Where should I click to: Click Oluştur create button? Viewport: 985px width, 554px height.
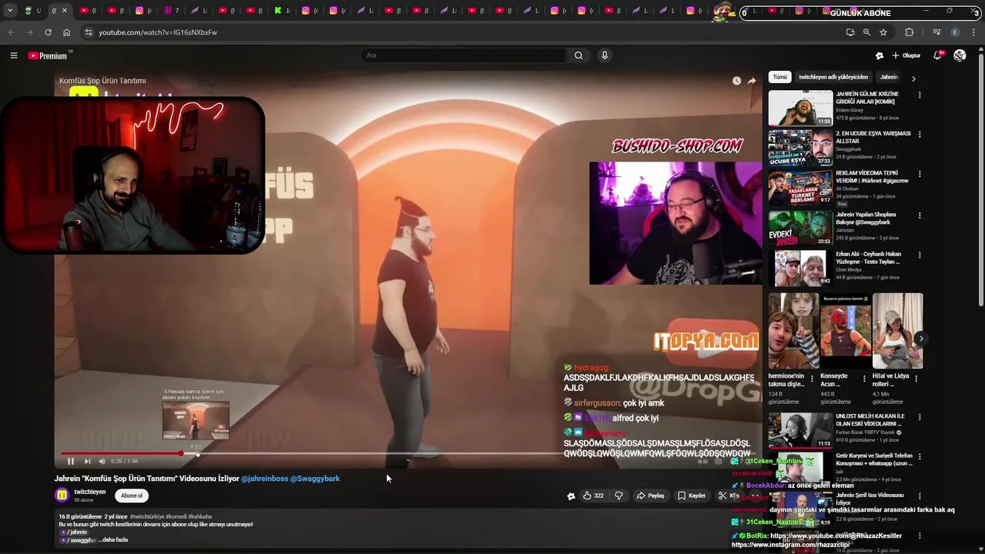pyautogui.click(x=906, y=55)
